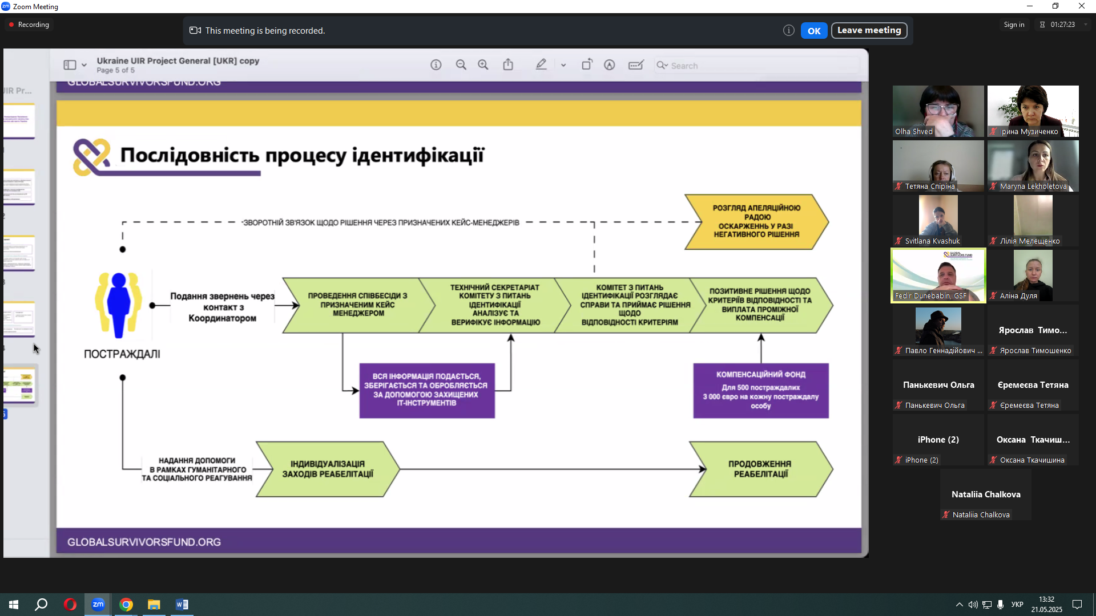Show hidden system tray icons

point(959,605)
